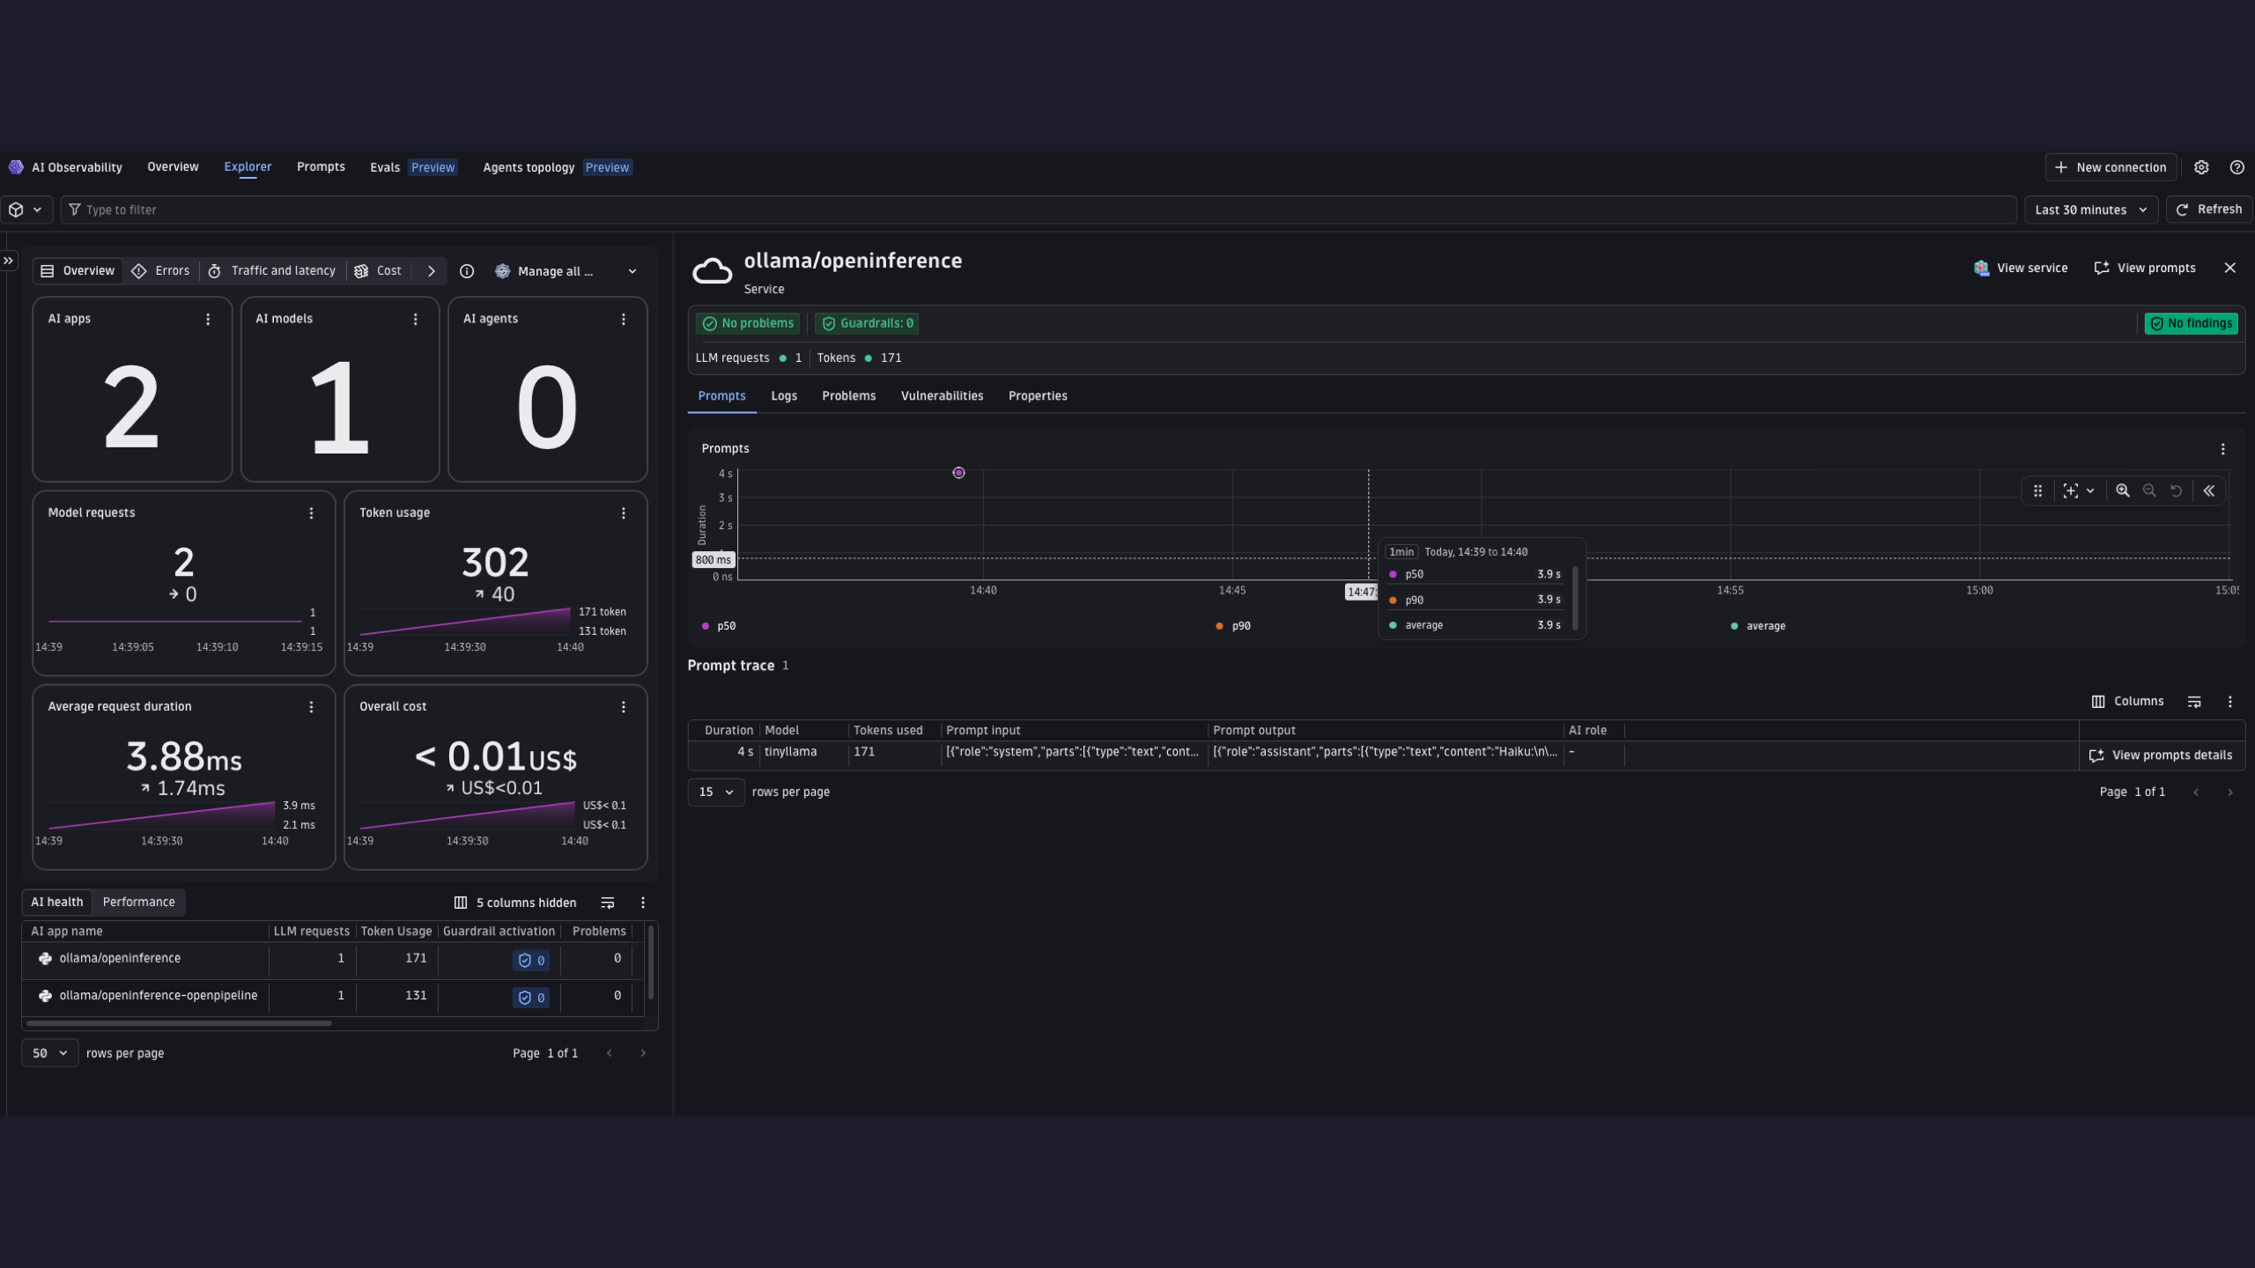This screenshot has width=2255, height=1268.
Task: Open Token usage tile options menu
Action: point(624,513)
